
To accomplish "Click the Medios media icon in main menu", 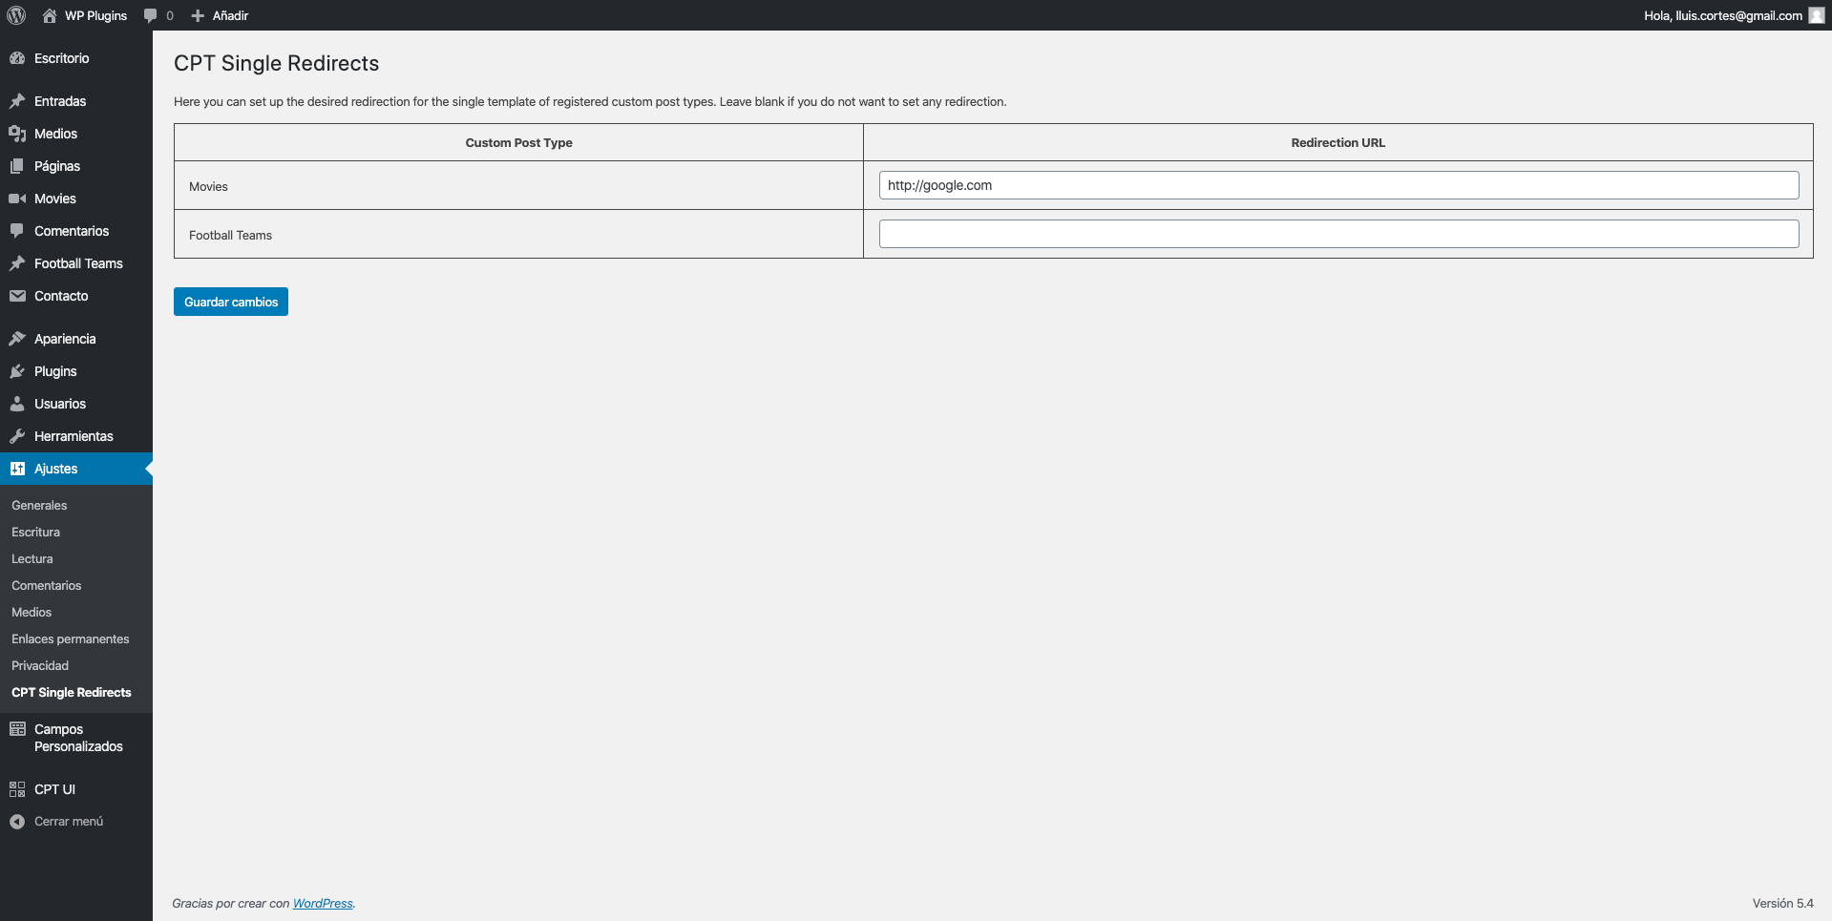I will click(x=17, y=134).
